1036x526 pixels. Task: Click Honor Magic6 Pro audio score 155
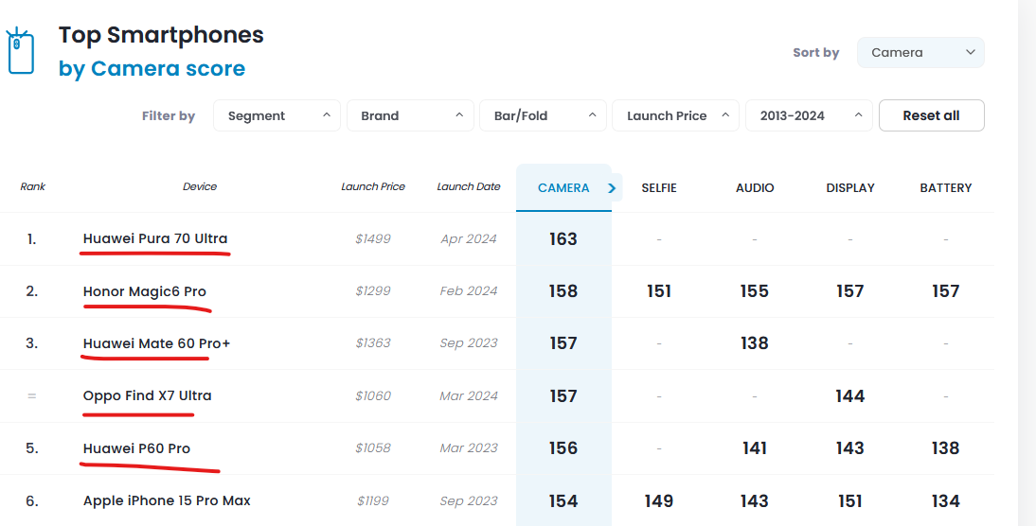755,291
